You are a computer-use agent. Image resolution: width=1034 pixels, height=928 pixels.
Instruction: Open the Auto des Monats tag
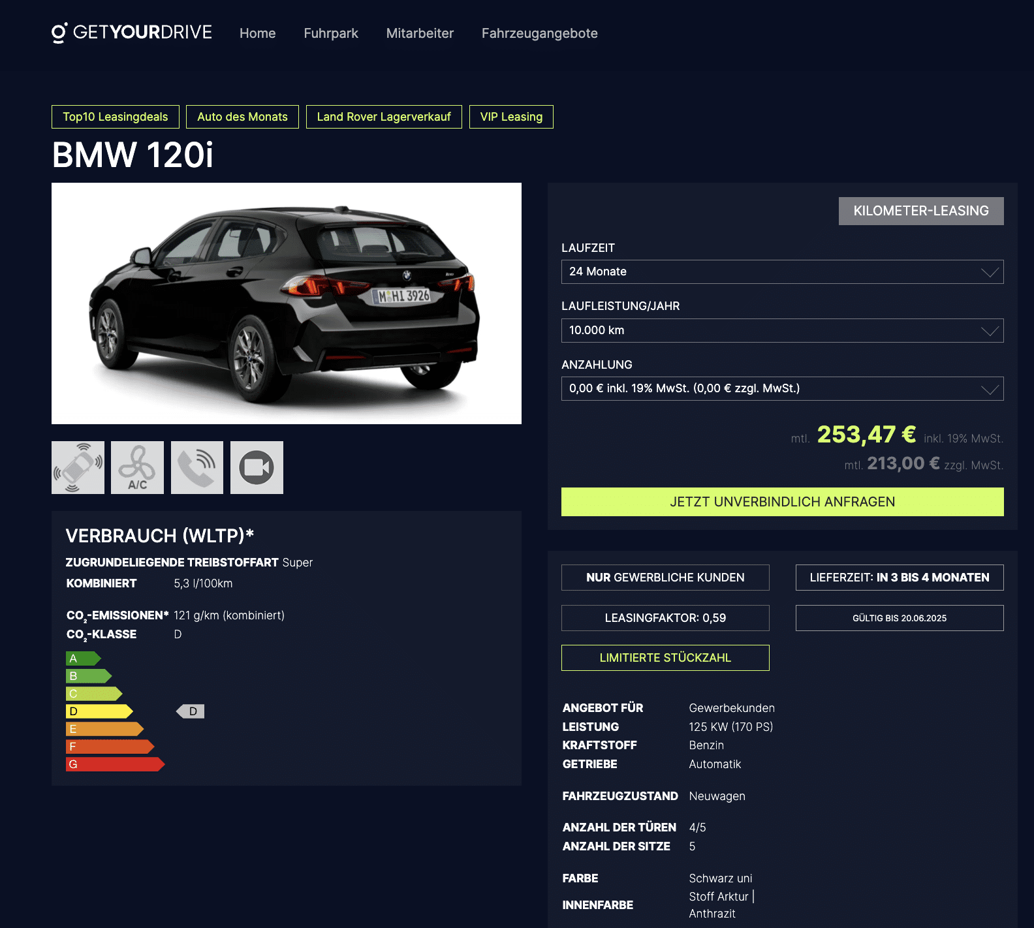(x=242, y=117)
